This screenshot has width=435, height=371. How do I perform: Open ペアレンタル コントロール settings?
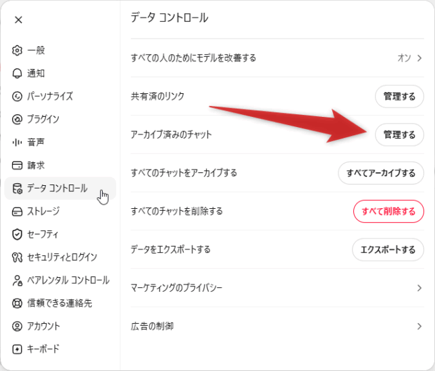[60, 280]
